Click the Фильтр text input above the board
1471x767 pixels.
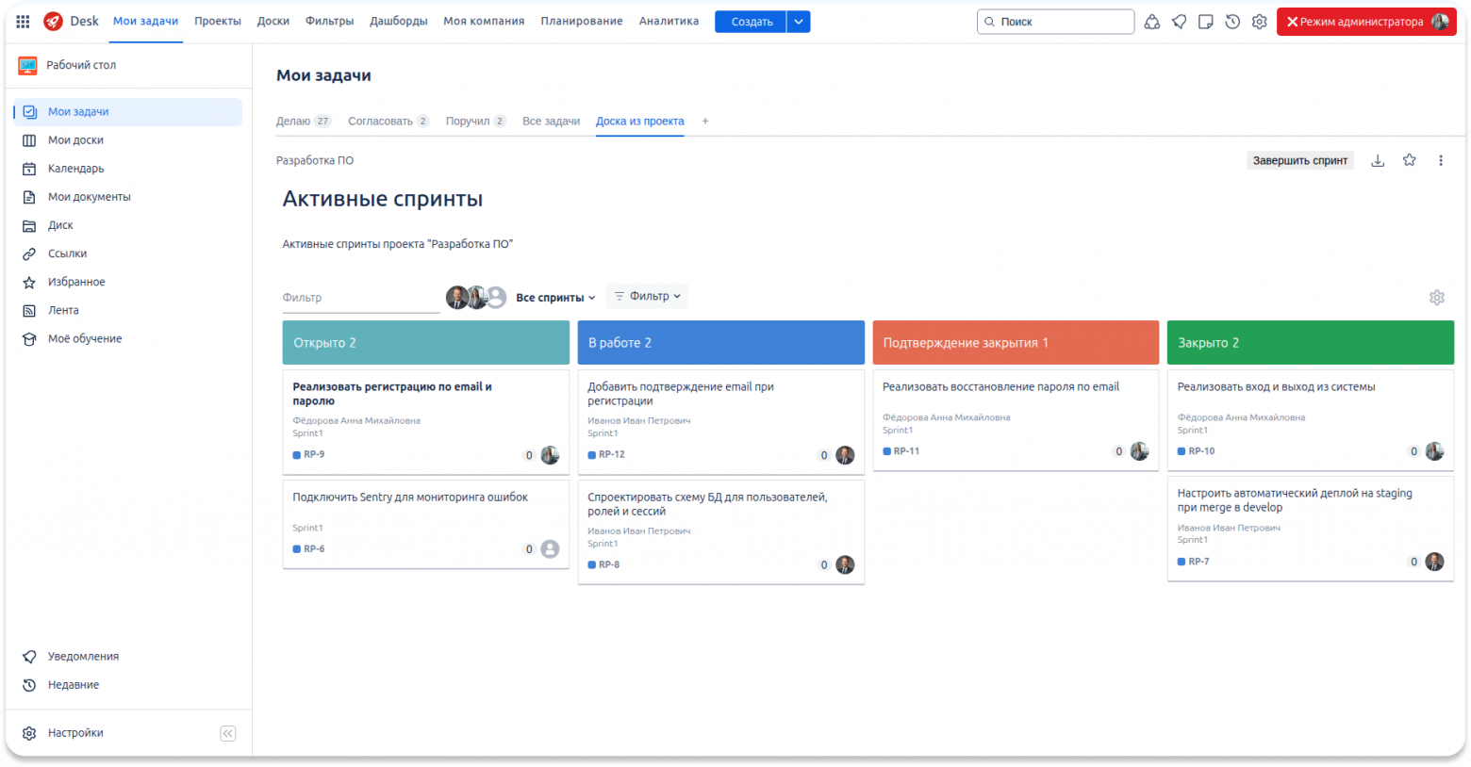pyautogui.click(x=361, y=298)
